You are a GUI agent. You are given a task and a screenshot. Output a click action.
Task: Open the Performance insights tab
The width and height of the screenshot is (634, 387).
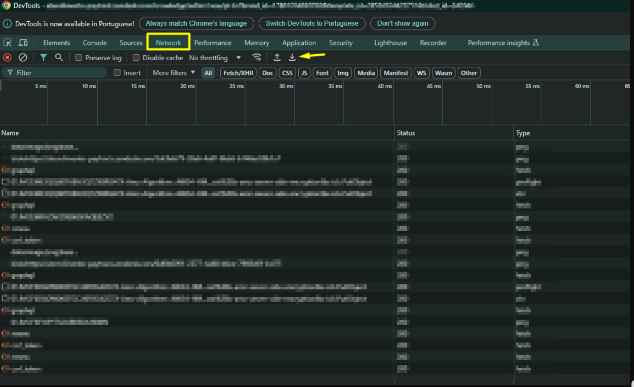503,43
